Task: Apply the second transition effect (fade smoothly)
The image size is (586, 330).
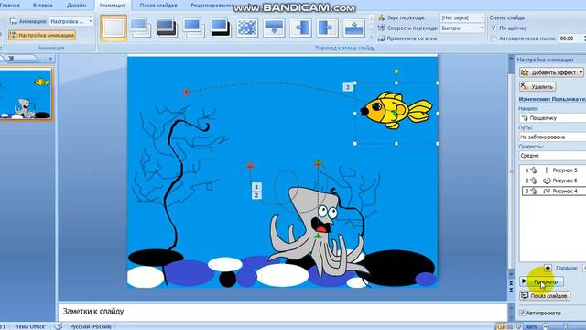Action: click(x=140, y=28)
